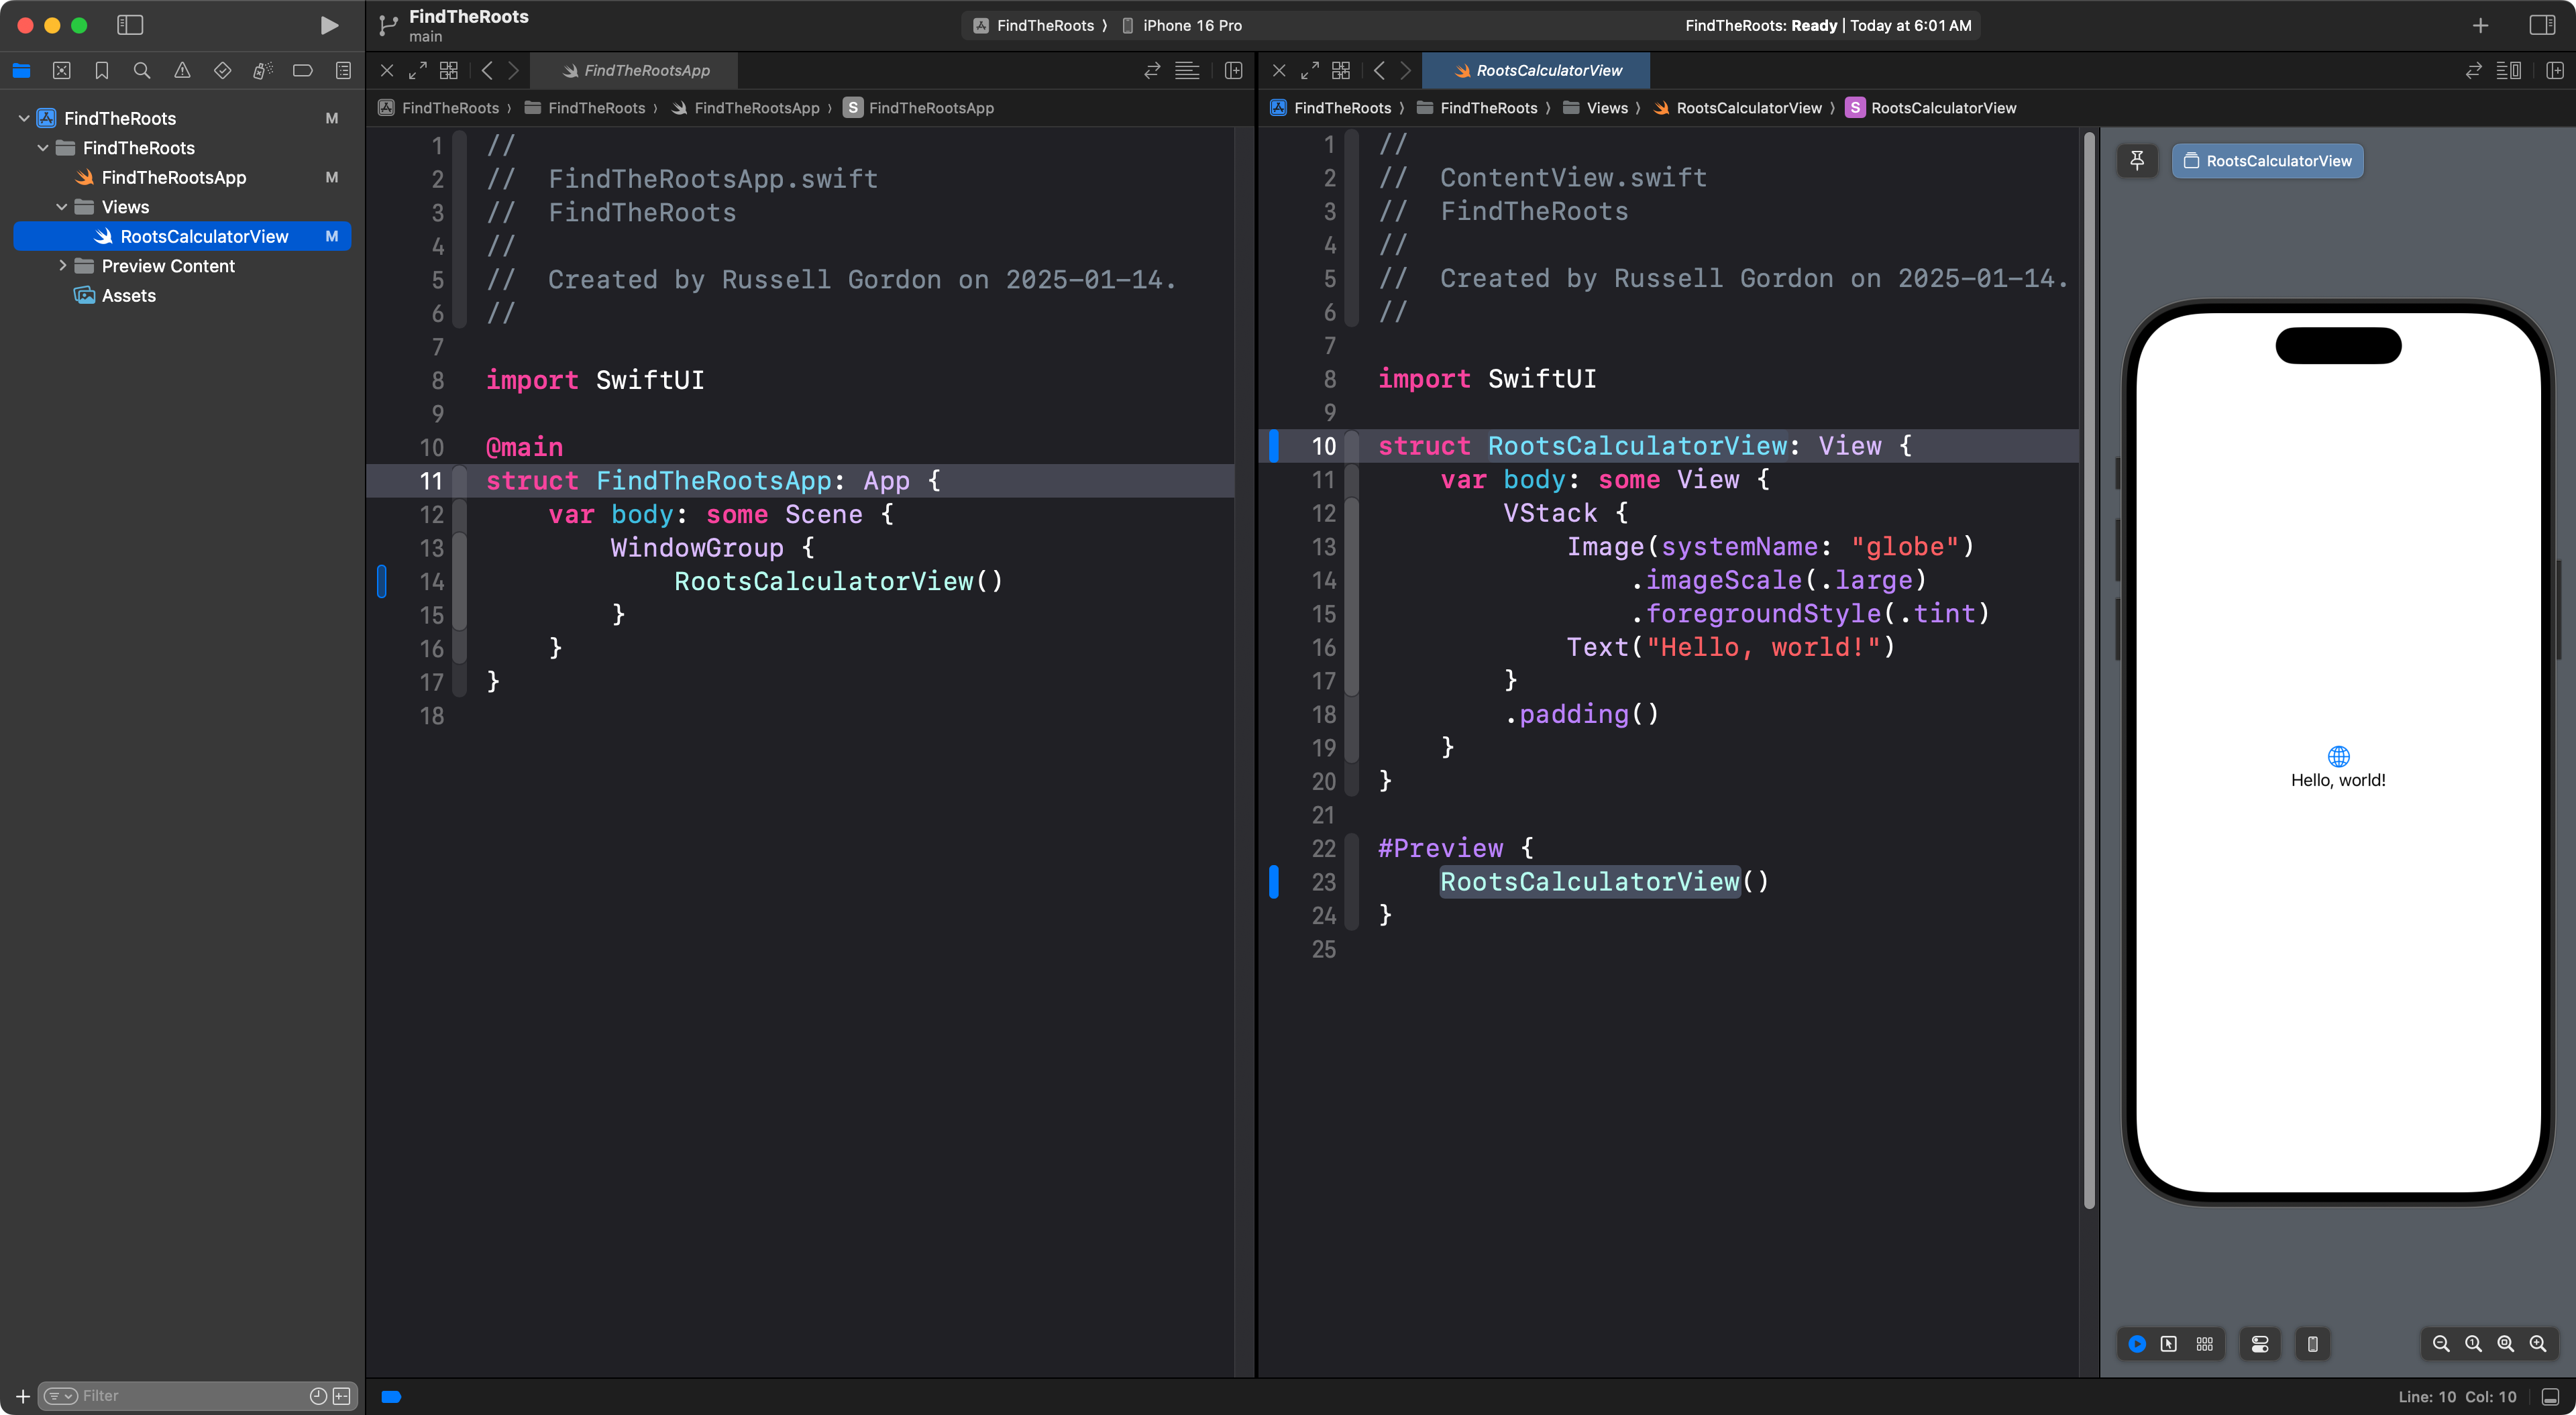2576x1415 pixels.
Task: Open the Debug navigator spray icon
Action: coord(262,71)
